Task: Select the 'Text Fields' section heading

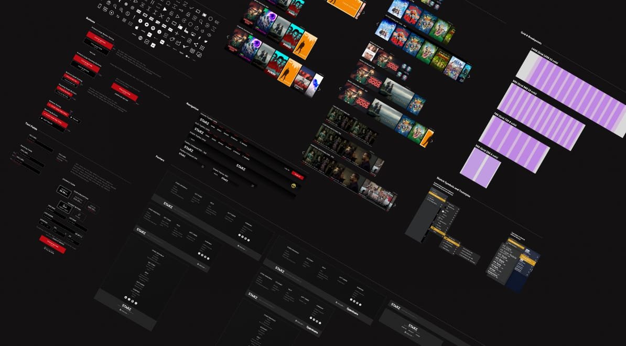Action: [31, 126]
